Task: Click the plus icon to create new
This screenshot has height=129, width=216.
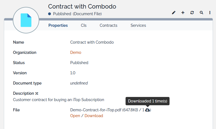Action: click(x=183, y=13)
